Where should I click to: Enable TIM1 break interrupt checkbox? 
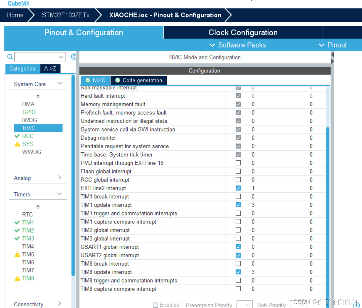(238, 197)
